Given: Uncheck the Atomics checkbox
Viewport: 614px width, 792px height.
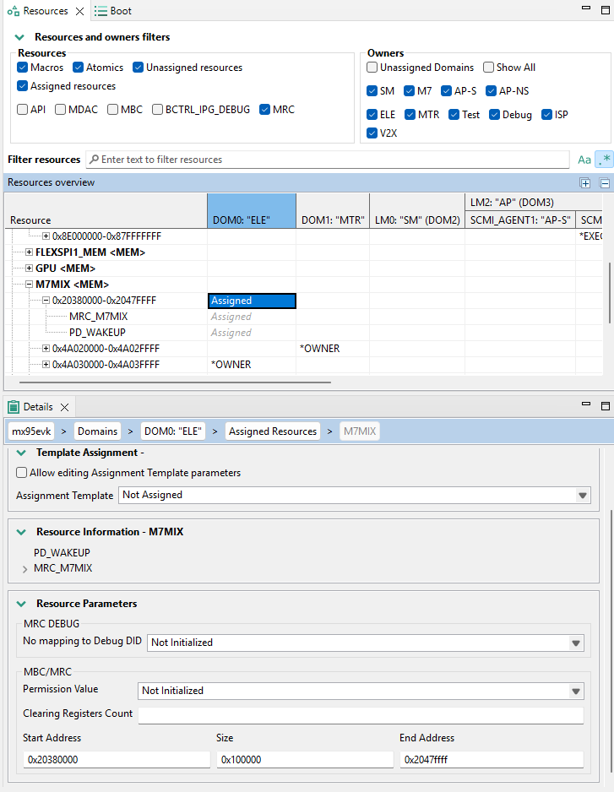Looking at the screenshot, I should [x=78, y=68].
